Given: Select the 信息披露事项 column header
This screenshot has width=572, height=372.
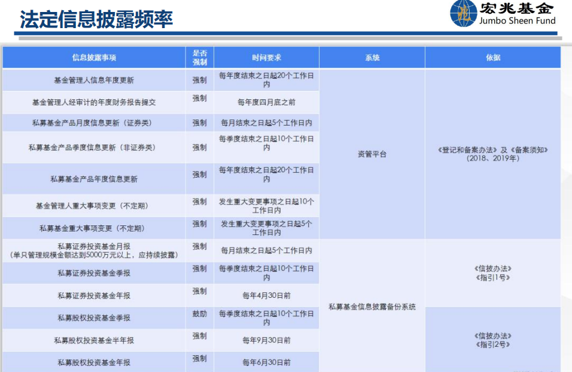Looking at the screenshot, I should coord(94,58).
